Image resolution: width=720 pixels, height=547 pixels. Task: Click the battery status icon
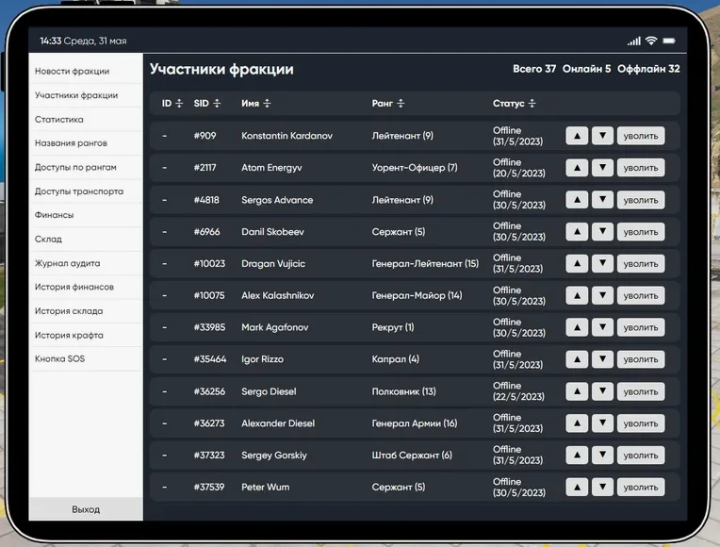click(669, 41)
